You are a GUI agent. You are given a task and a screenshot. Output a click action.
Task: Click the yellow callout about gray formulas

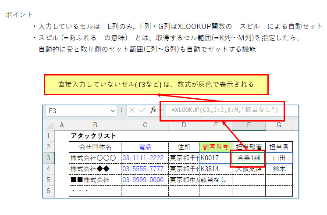click(156, 84)
